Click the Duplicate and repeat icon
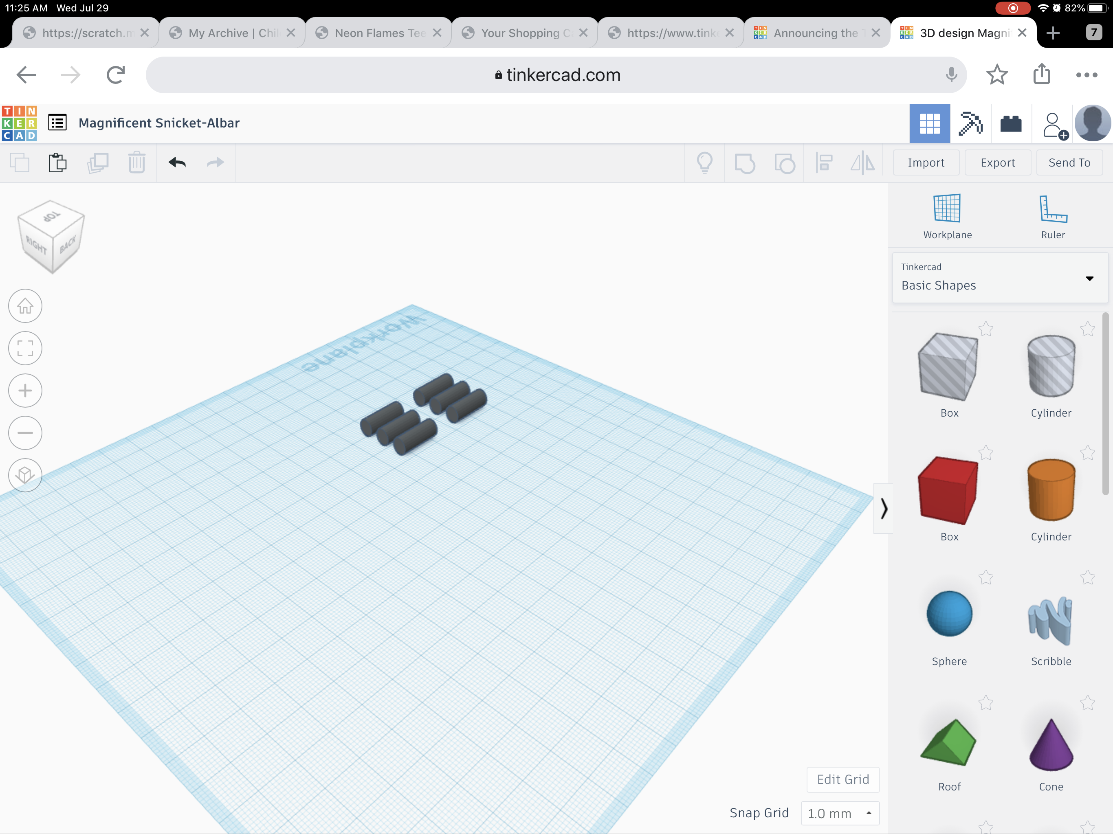Screen dimensions: 1113x834 (x=98, y=163)
